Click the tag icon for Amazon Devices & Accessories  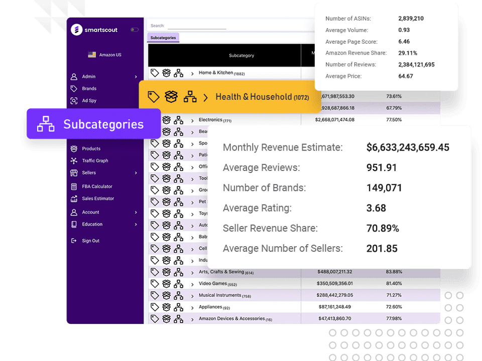pyautogui.click(x=155, y=319)
